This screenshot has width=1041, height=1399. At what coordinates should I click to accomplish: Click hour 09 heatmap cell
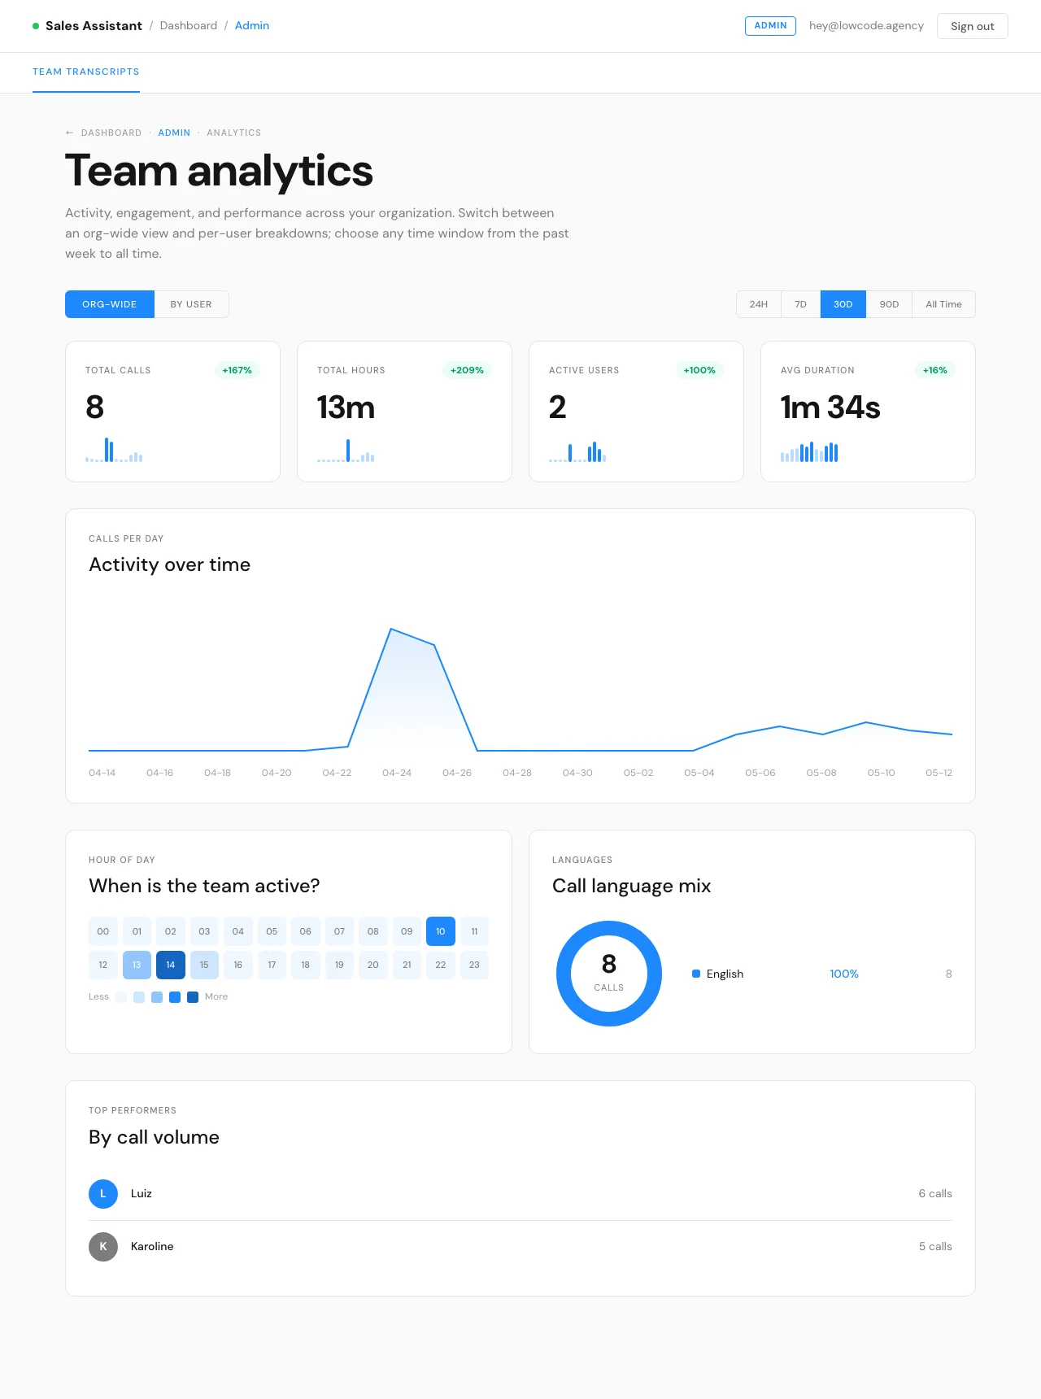[407, 931]
